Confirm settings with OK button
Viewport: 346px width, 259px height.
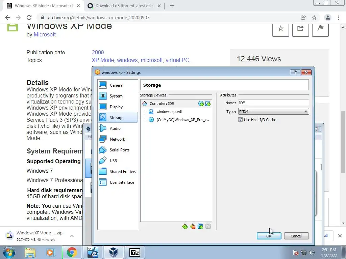coord(269,236)
